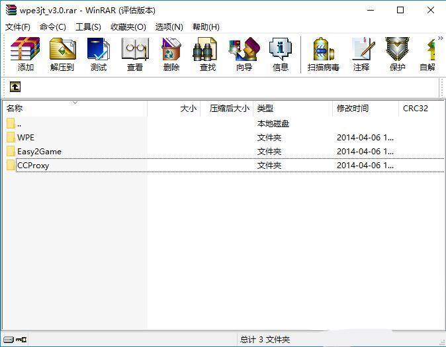Sort by Type (类型) column header
Image resolution: width=446 pixels, height=347 pixels.
(292, 109)
